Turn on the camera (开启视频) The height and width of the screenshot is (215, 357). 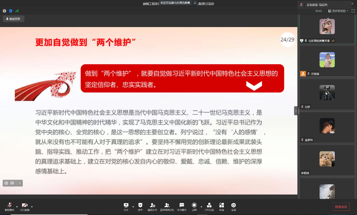coord(24,207)
